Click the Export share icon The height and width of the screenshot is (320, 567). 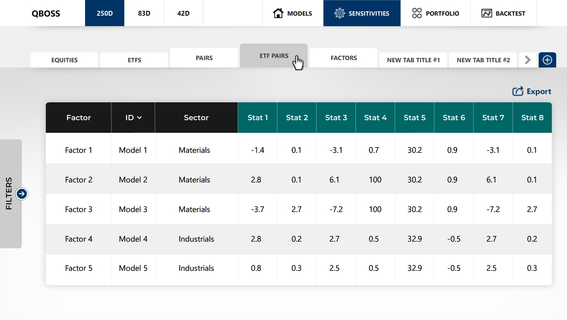pyautogui.click(x=518, y=91)
